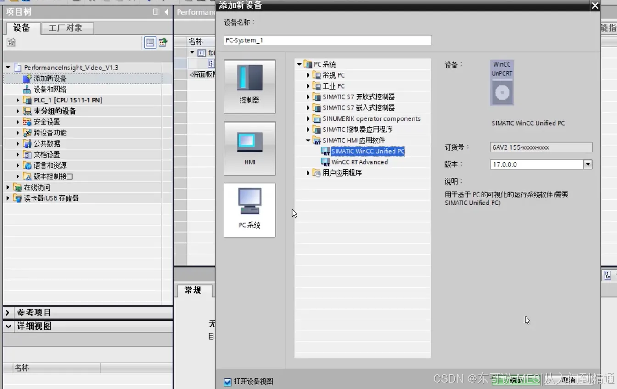Click the 在线访问 icon
The height and width of the screenshot is (389, 617).
(17, 187)
